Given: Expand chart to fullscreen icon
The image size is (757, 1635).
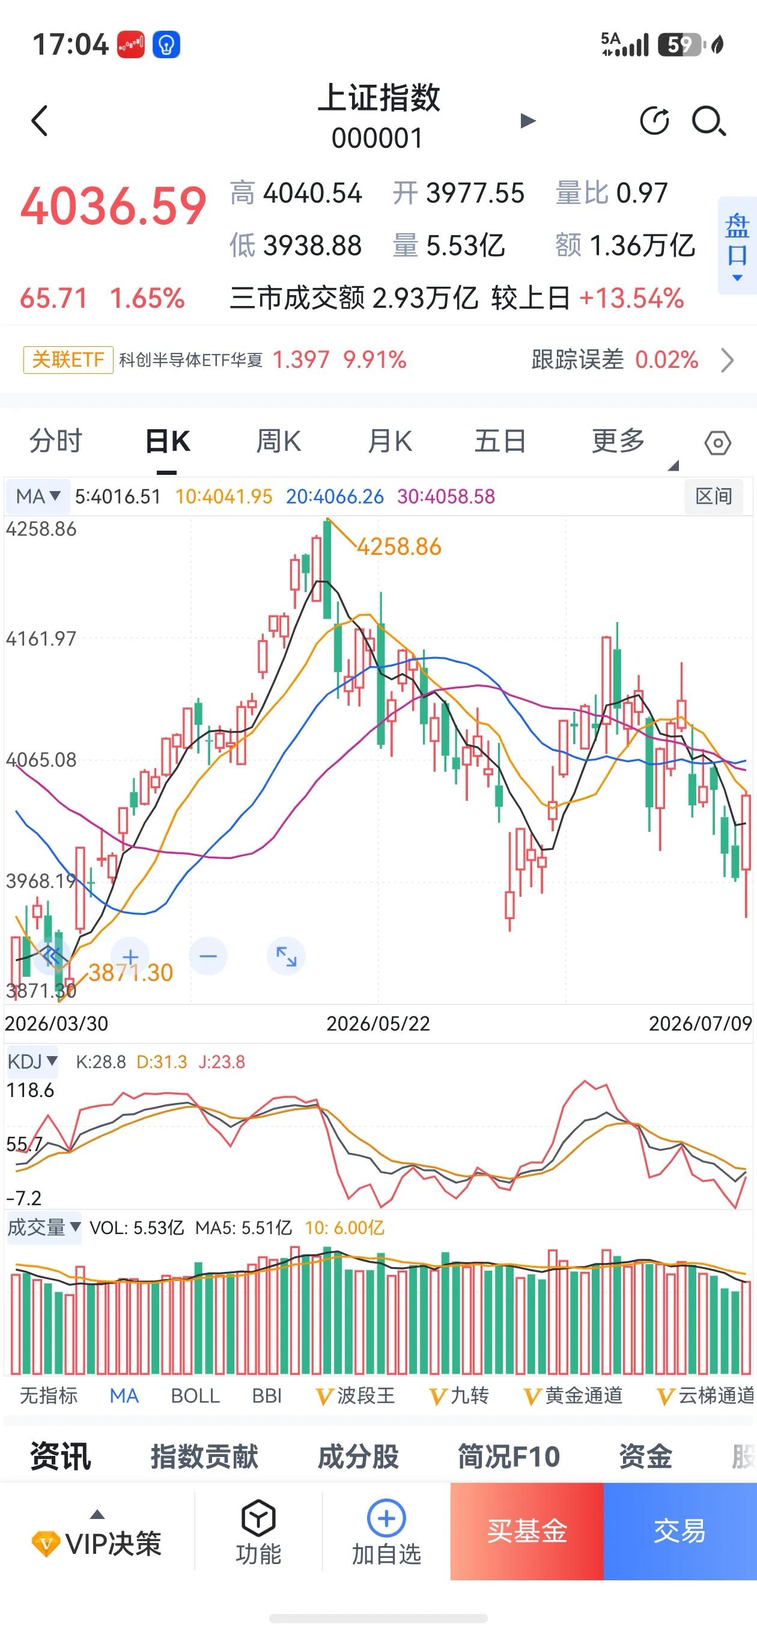Looking at the screenshot, I should coord(286,956).
